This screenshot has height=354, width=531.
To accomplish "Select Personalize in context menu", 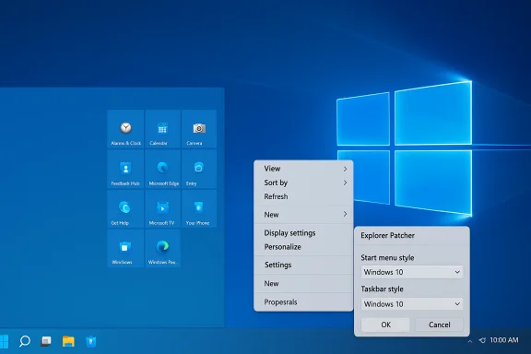I will tap(303, 247).
